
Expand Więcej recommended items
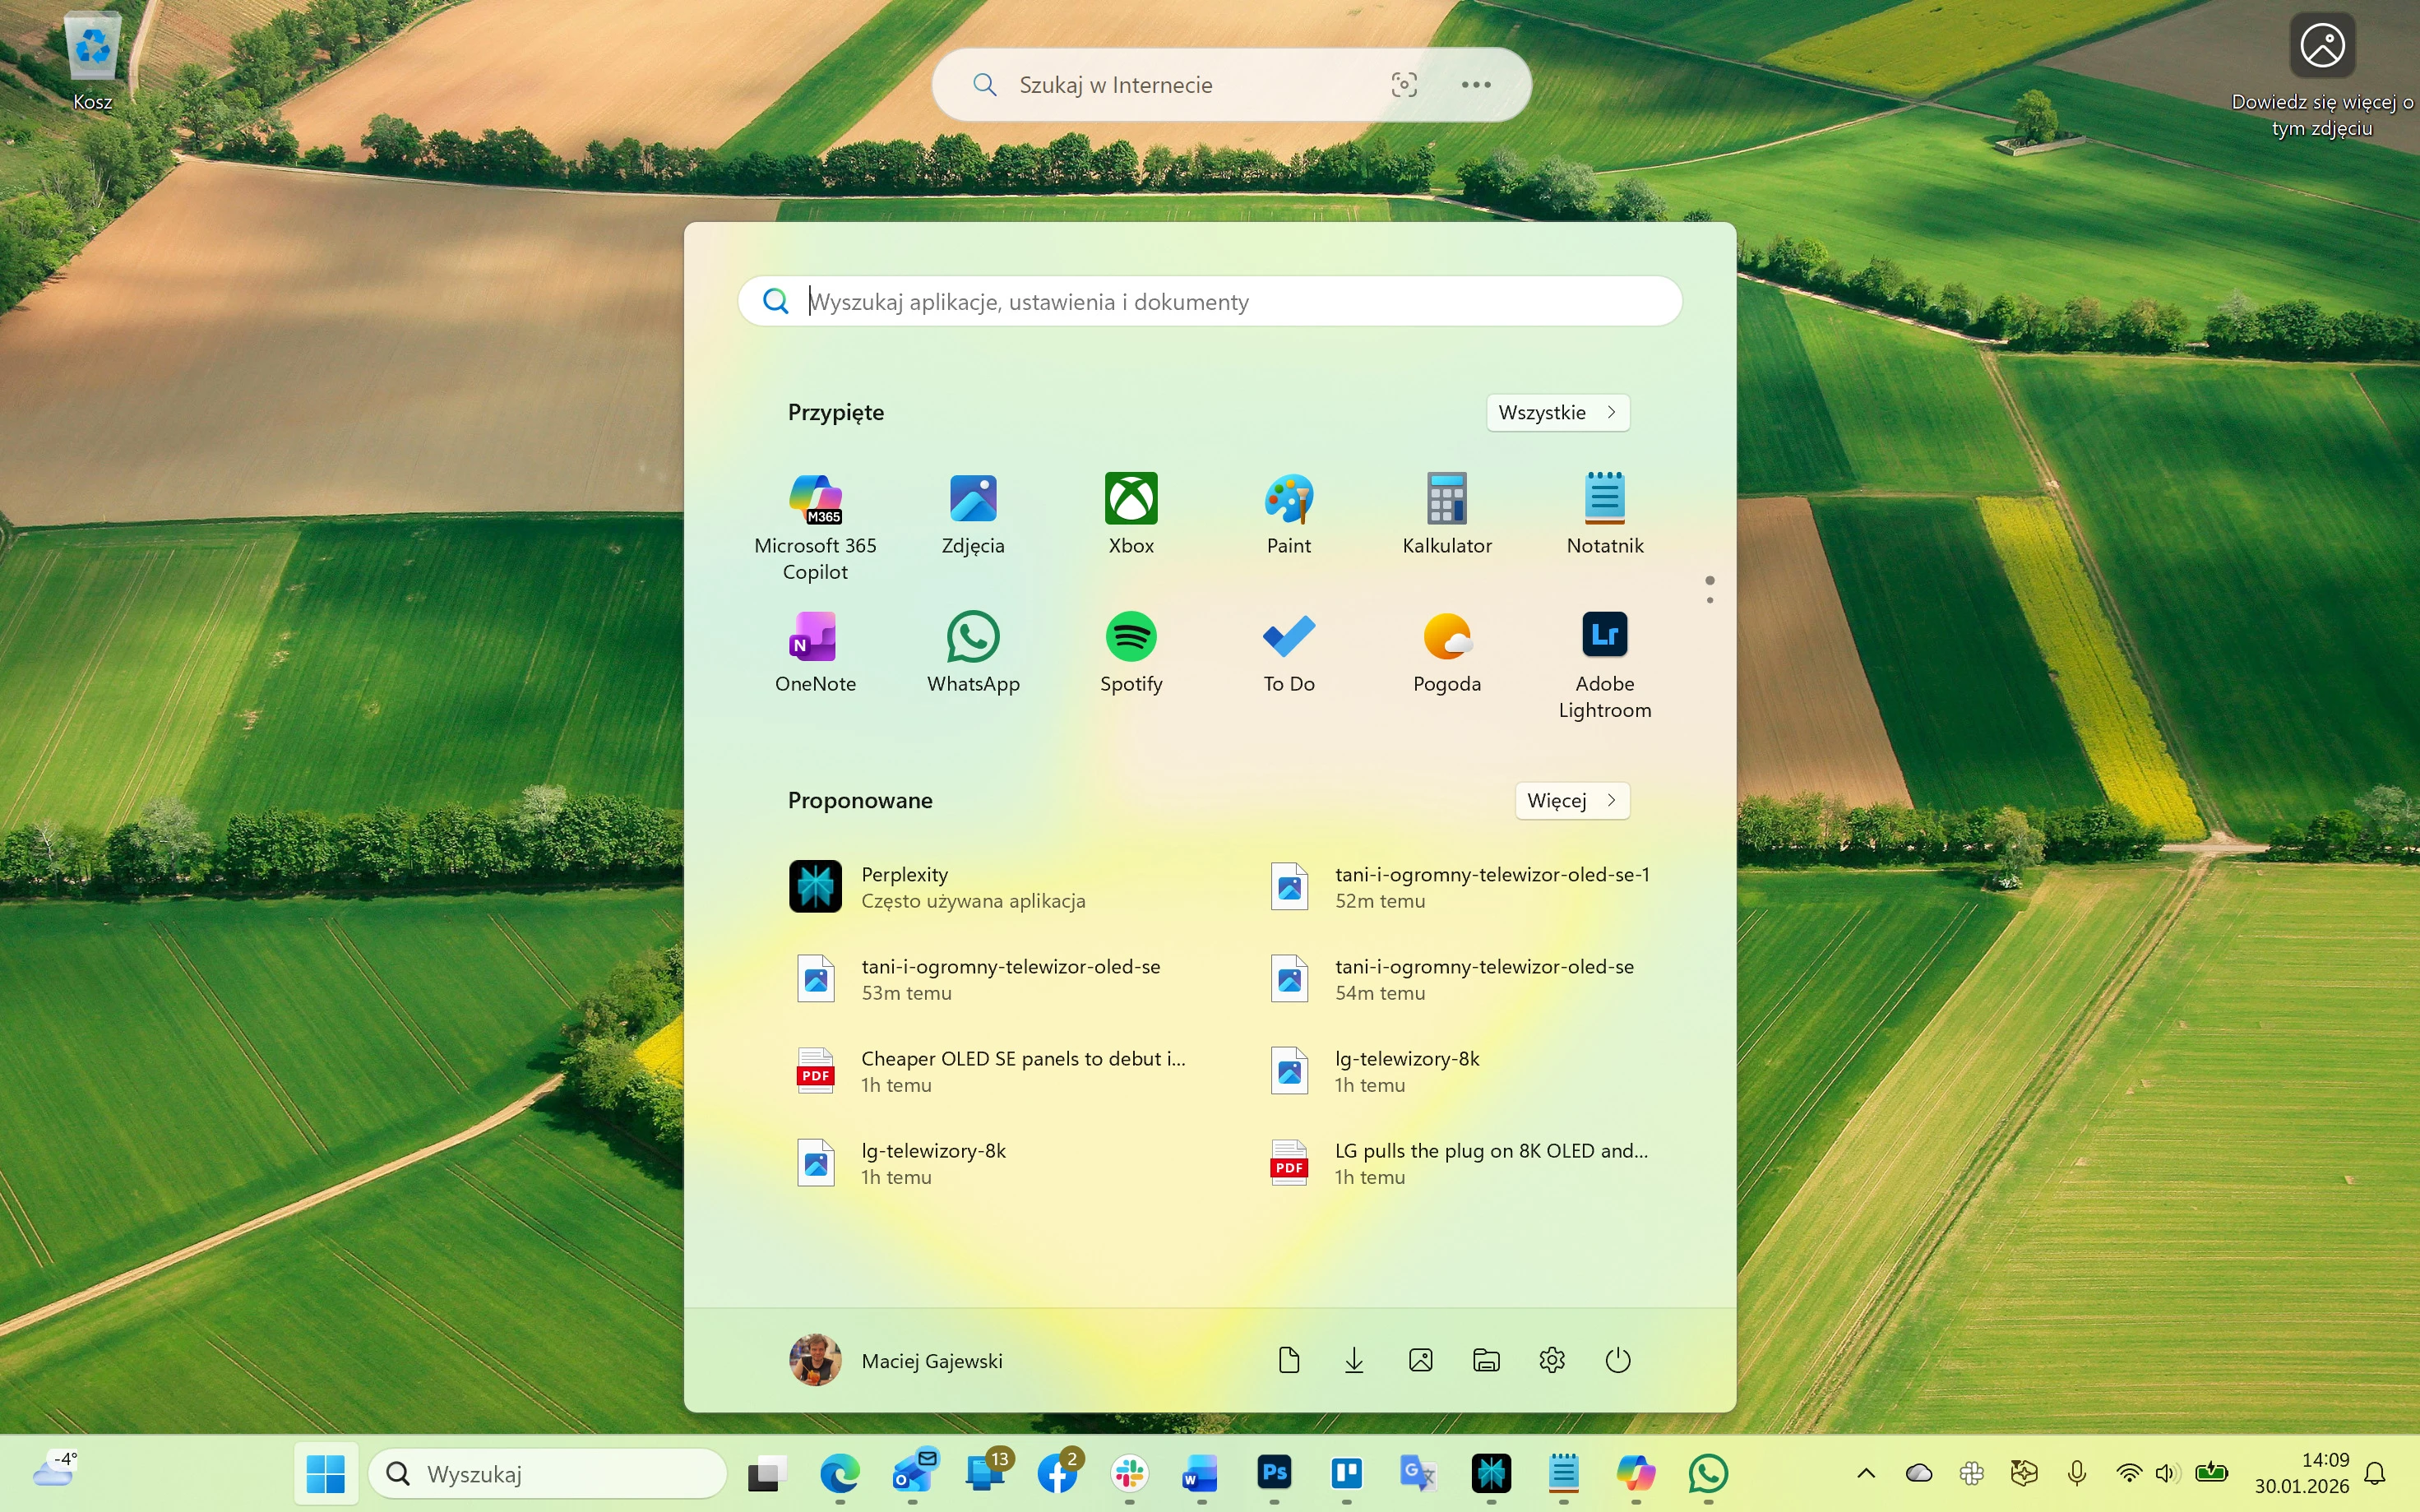pyautogui.click(x=1571, y=801)
